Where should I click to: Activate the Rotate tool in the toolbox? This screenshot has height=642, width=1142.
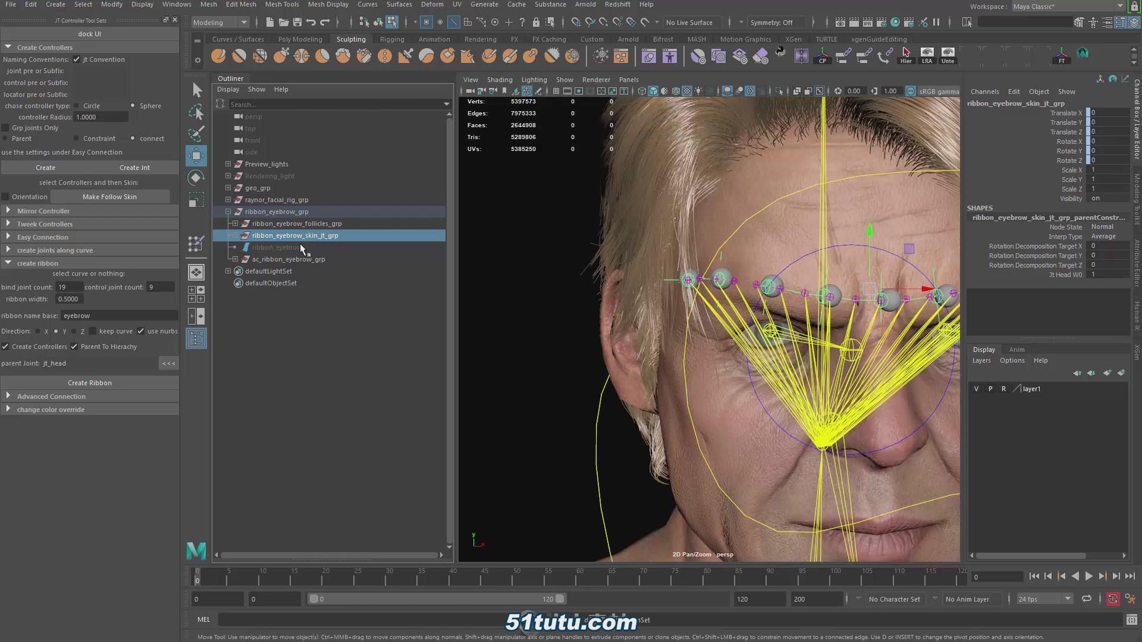[196, 178]
